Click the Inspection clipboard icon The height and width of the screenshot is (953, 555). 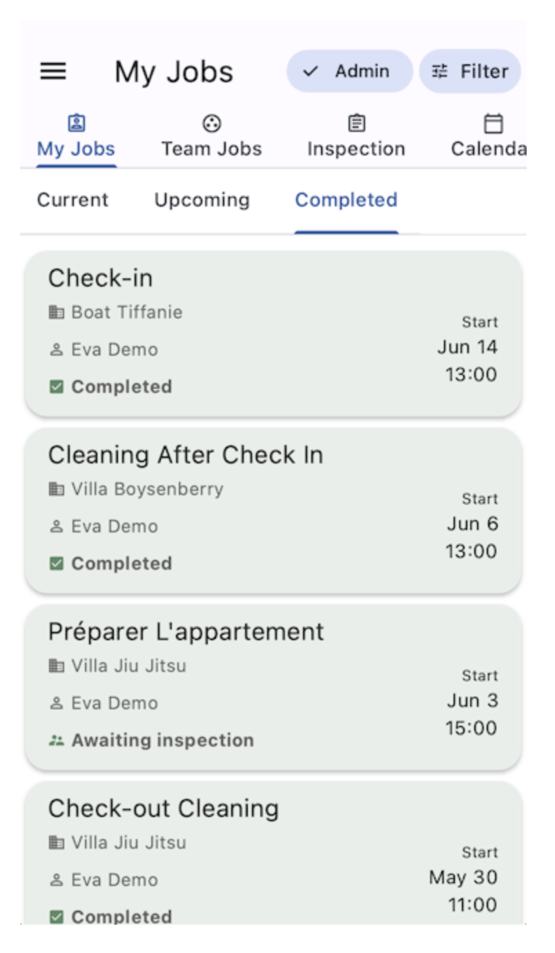356,124
